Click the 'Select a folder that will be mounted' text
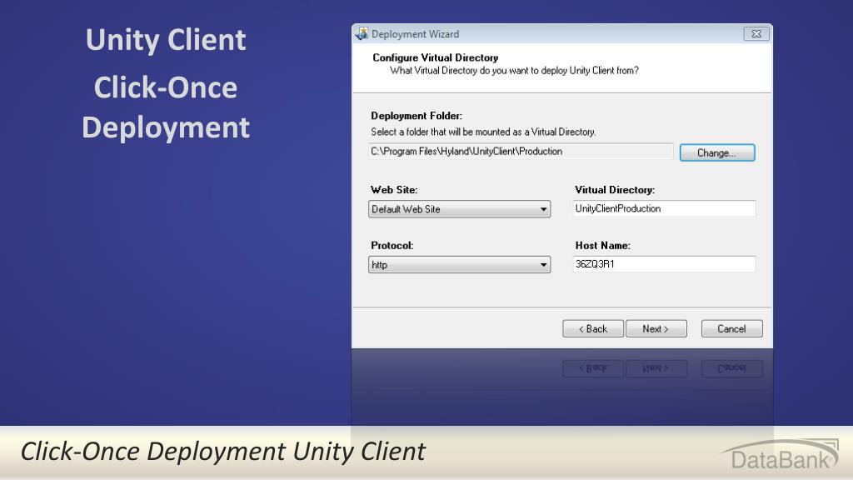Image resolution: width=853 pixels, height=480 pixels. [x=483, y=132]
